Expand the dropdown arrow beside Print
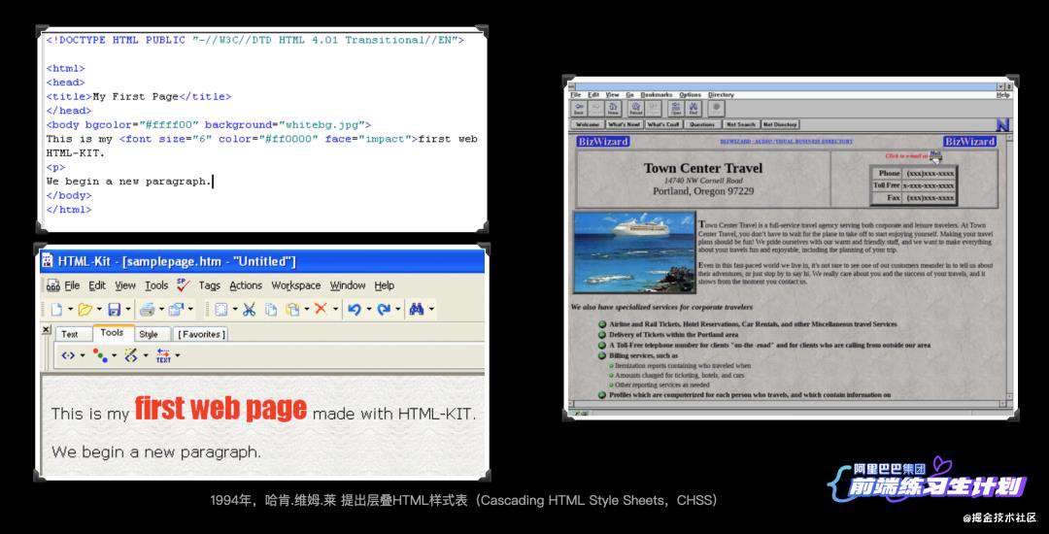 coord(162,310)
